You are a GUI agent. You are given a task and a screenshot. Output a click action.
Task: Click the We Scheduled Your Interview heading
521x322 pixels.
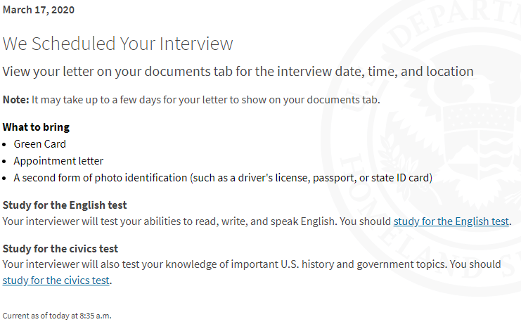(x=117, y=44)
